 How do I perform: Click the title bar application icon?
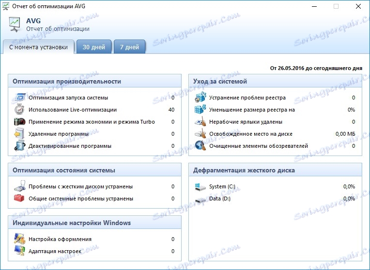click(6, 6)
